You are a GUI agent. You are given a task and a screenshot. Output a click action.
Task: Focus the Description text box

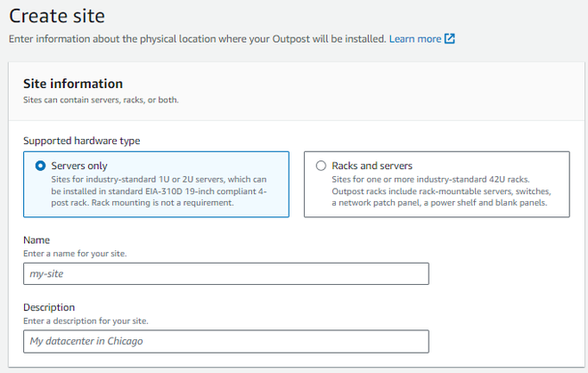tap(226, 342)
